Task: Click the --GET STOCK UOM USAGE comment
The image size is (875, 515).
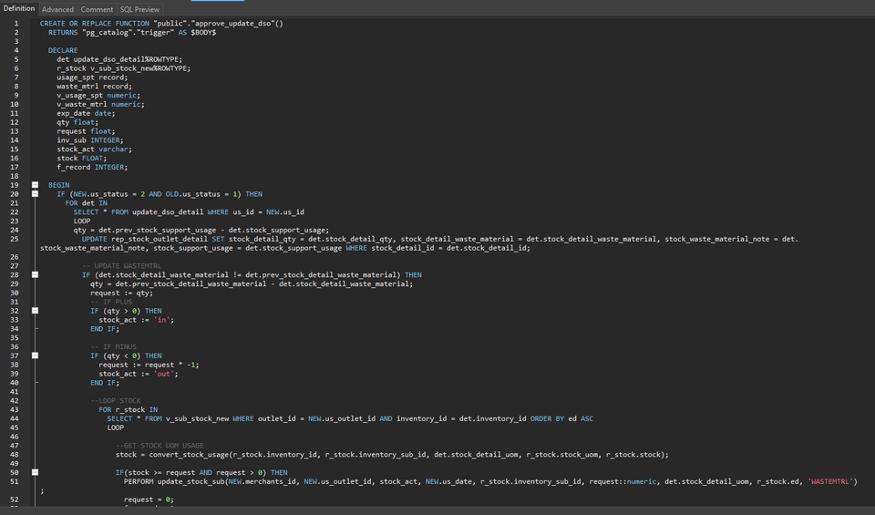Action: (159, 445)
